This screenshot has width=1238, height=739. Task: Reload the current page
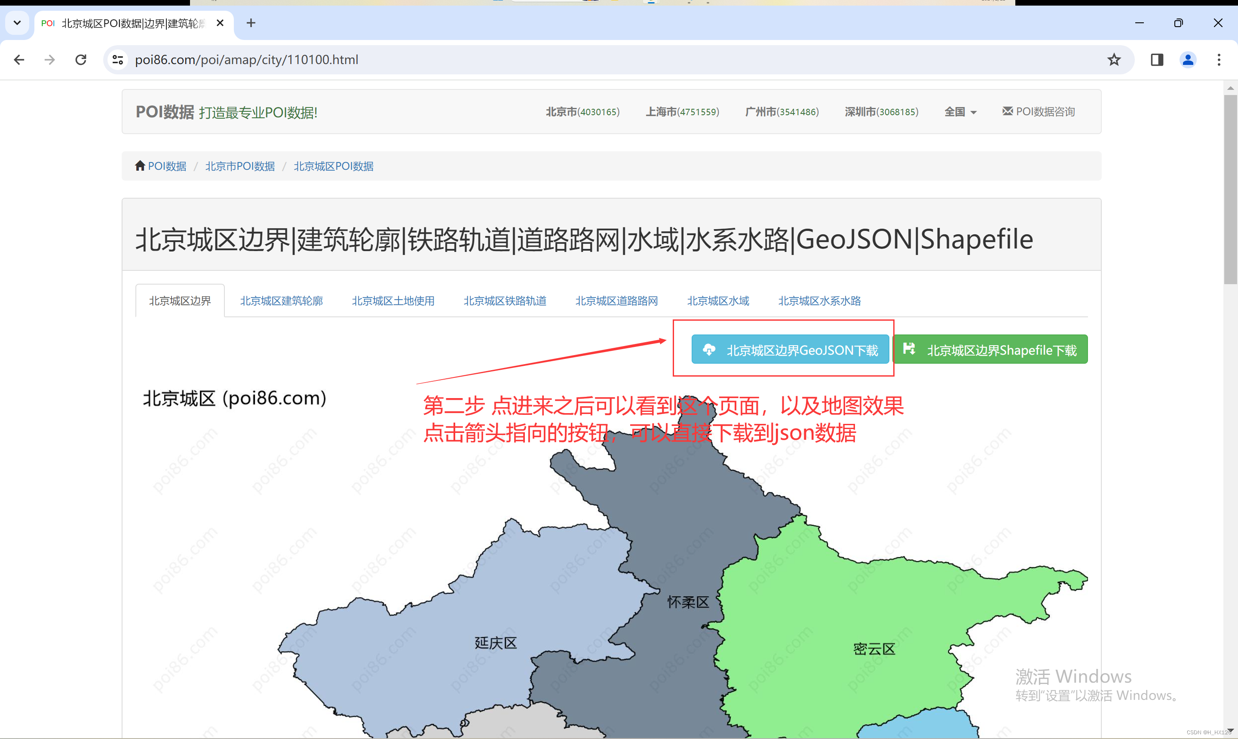click(81, 60)
